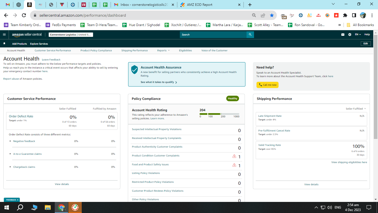Open Suspected Intellectual Property Violations link
Screen dimensions: 378x213
tap(156, 129)
